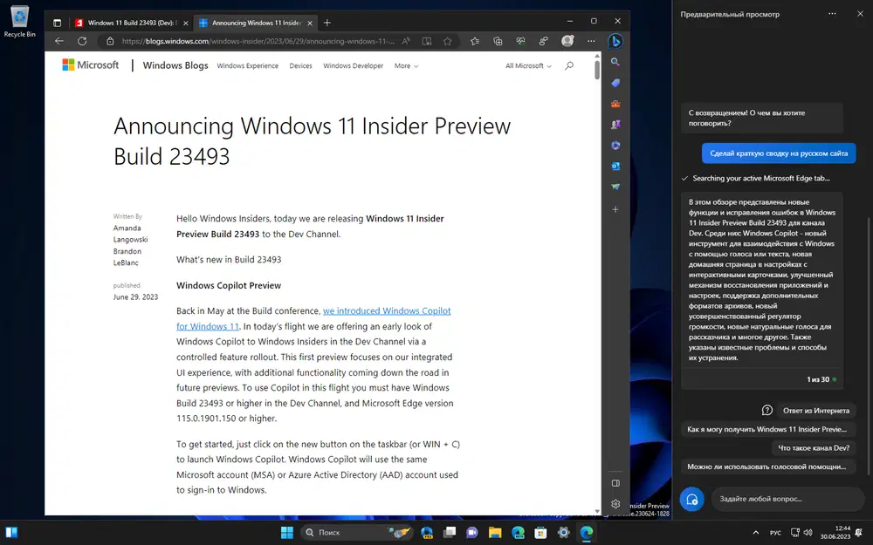Close the Windows 11 Build 23493 (Dev) tab

pyautogui.click(x=185, y=23)
